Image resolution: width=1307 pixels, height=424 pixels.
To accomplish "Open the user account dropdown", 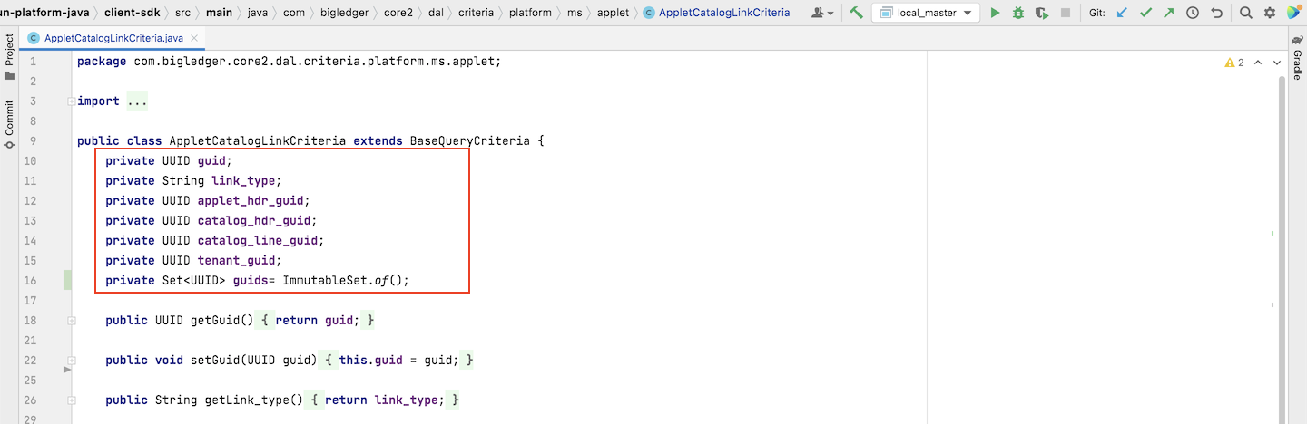I will click(823, 14).
